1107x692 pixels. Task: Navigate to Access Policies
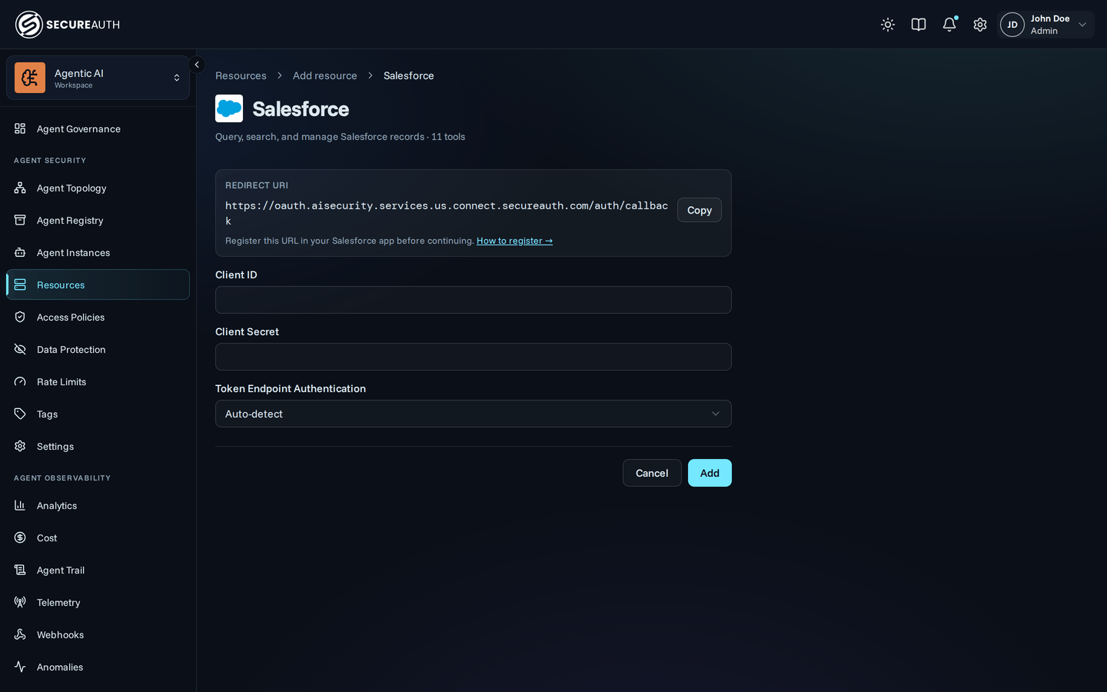[x=98, y=317]
